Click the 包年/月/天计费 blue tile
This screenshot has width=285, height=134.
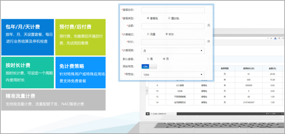[28, 37]
